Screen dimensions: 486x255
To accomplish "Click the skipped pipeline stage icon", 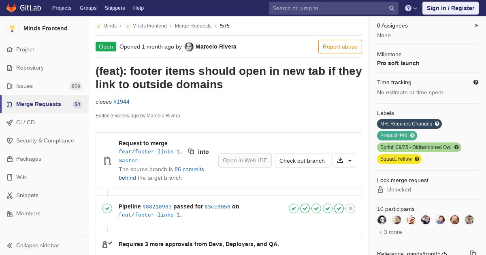I will click(350, 208).
